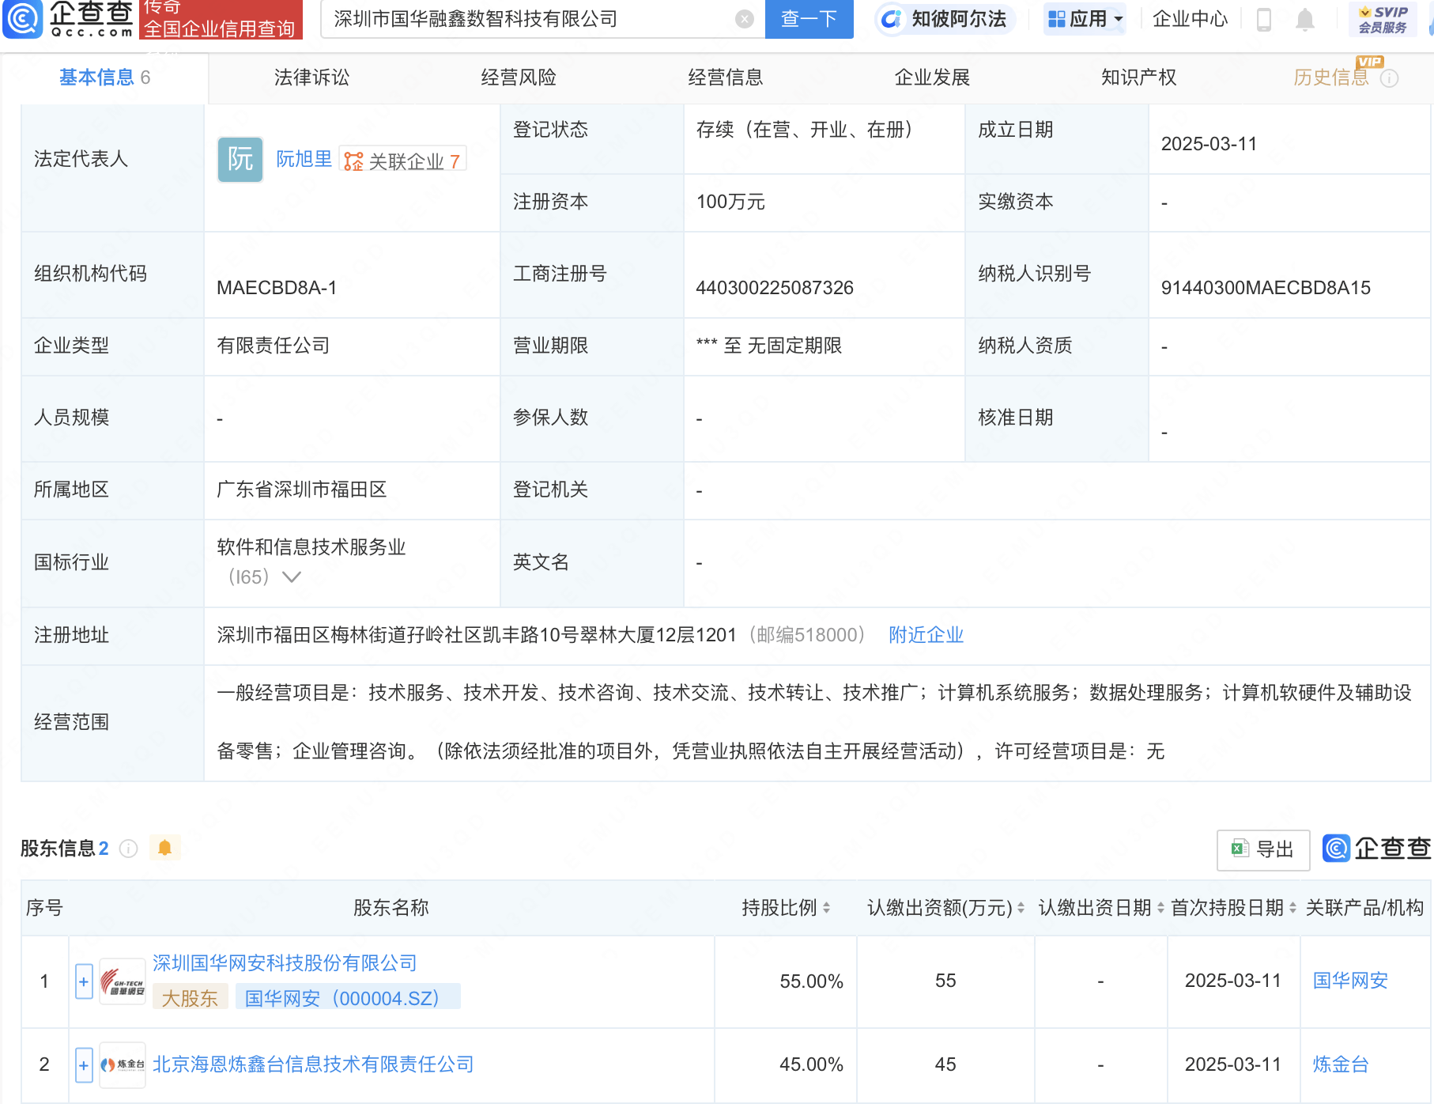Click the mobile phone icon
The width and height of the screenshot is (1434, 1104).
1263,19
